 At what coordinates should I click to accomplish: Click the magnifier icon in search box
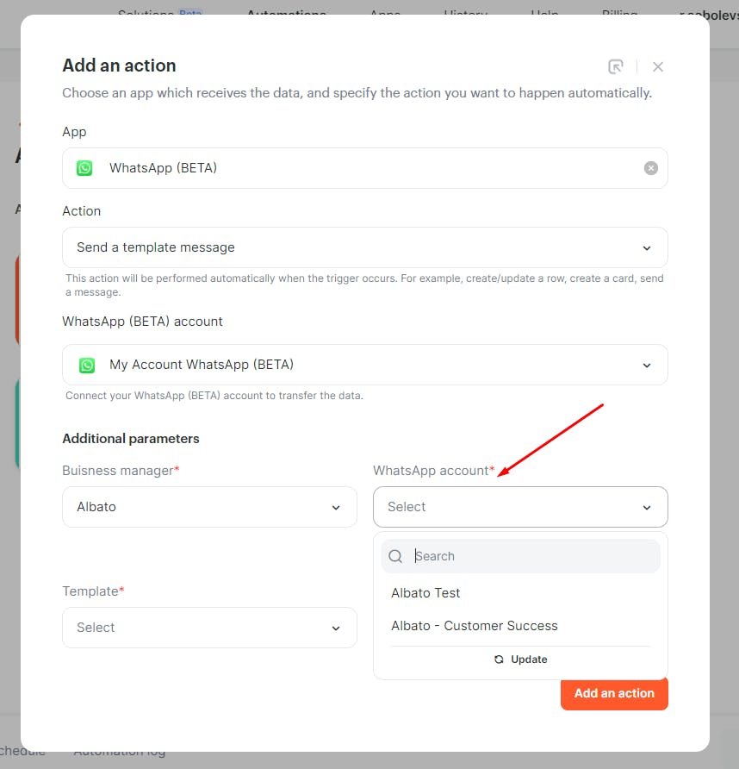[395, 556]
